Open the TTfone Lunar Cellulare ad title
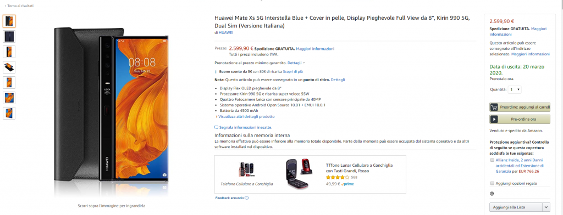 (359, 168)
